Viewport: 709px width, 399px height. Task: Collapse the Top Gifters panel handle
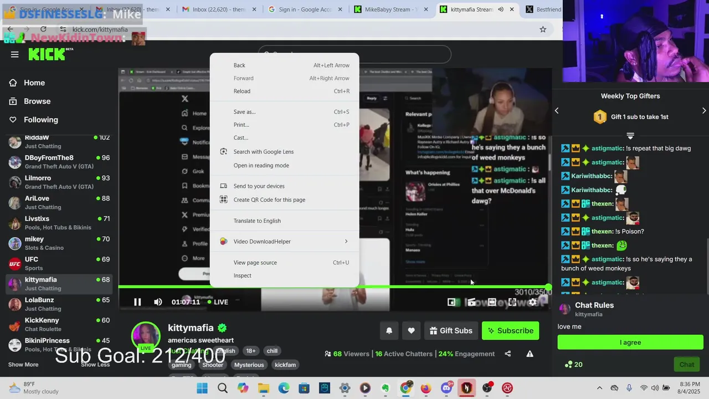[630, 135]
